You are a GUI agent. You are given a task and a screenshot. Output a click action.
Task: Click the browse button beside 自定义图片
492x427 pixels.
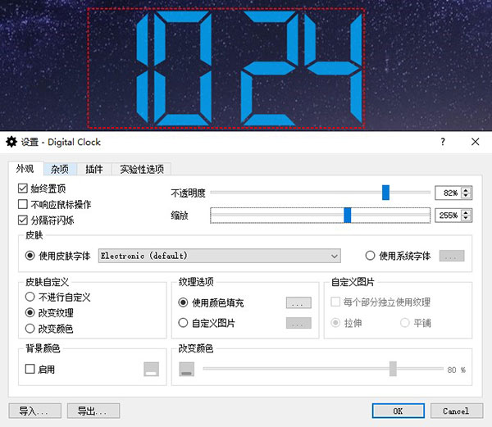coord(298,323)
